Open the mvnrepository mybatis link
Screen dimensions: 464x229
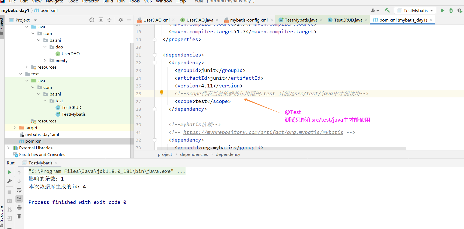pos(263,132)
